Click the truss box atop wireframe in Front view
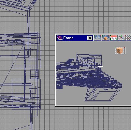This screenshot has width=131, height=130. (89, 59)
